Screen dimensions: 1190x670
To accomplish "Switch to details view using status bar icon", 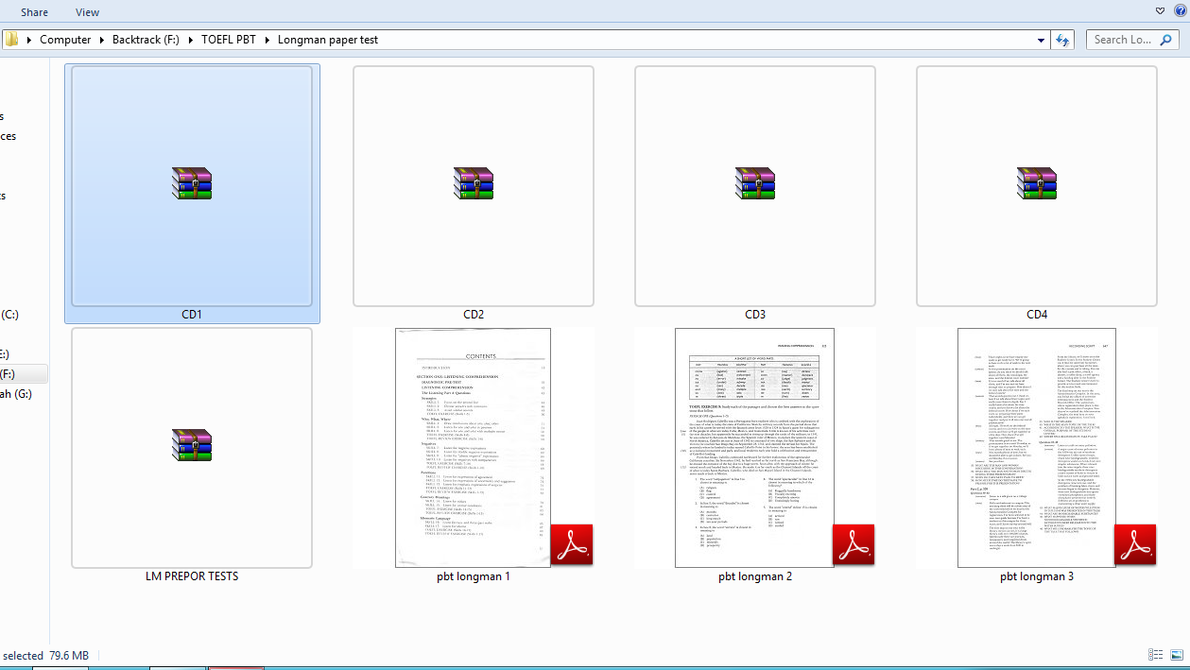I will click(x=1155, y=655).
